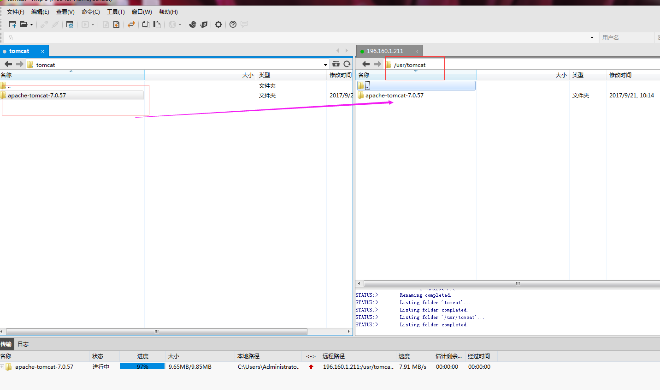660x390 pixels.
Task: Click the orange Synchronize arrows icon
Action: pos(131,24)
